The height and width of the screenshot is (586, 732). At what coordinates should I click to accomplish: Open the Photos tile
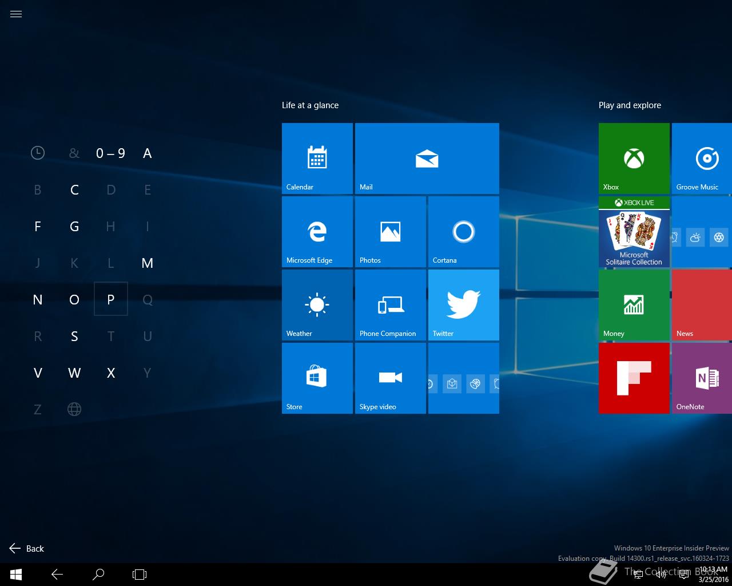pyautogui.click(x=391, y=232)
